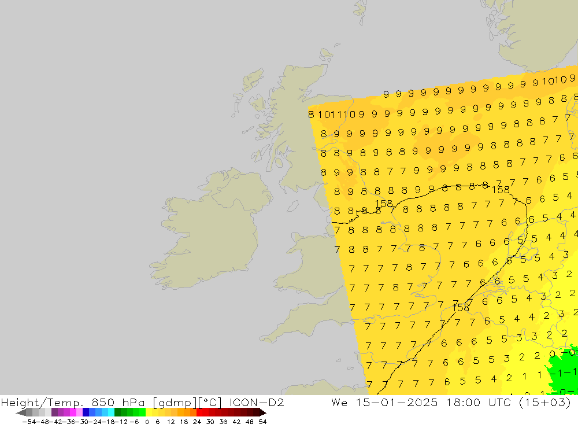Select the dark green legend swatch above -12

point(117,412)
